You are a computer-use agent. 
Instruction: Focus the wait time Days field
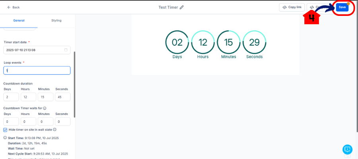coord(11,122)
